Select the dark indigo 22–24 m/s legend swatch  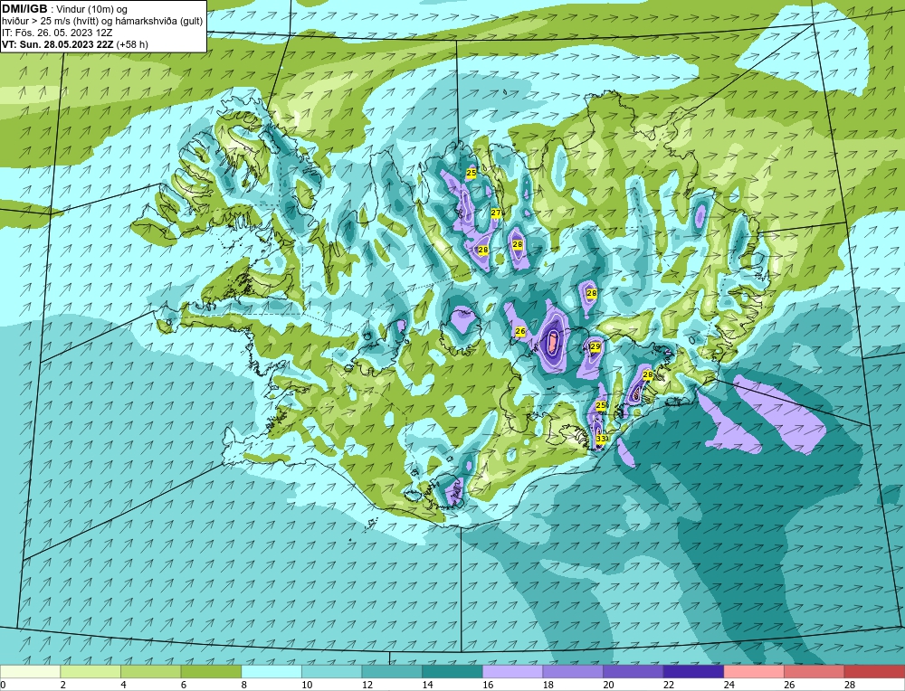tap(694, 672)
